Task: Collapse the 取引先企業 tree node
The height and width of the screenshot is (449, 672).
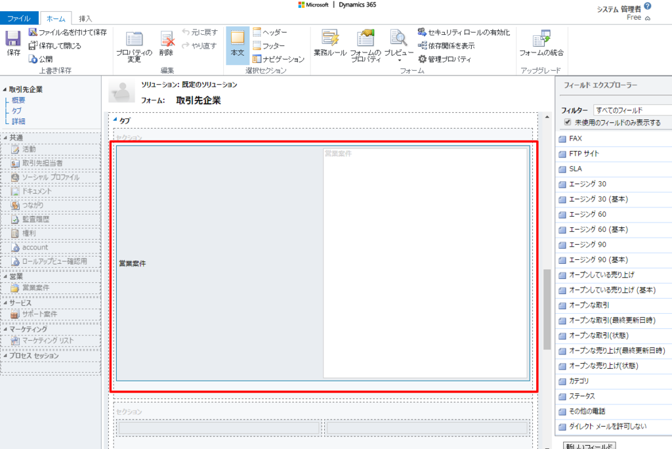Action: click(5, 90)
